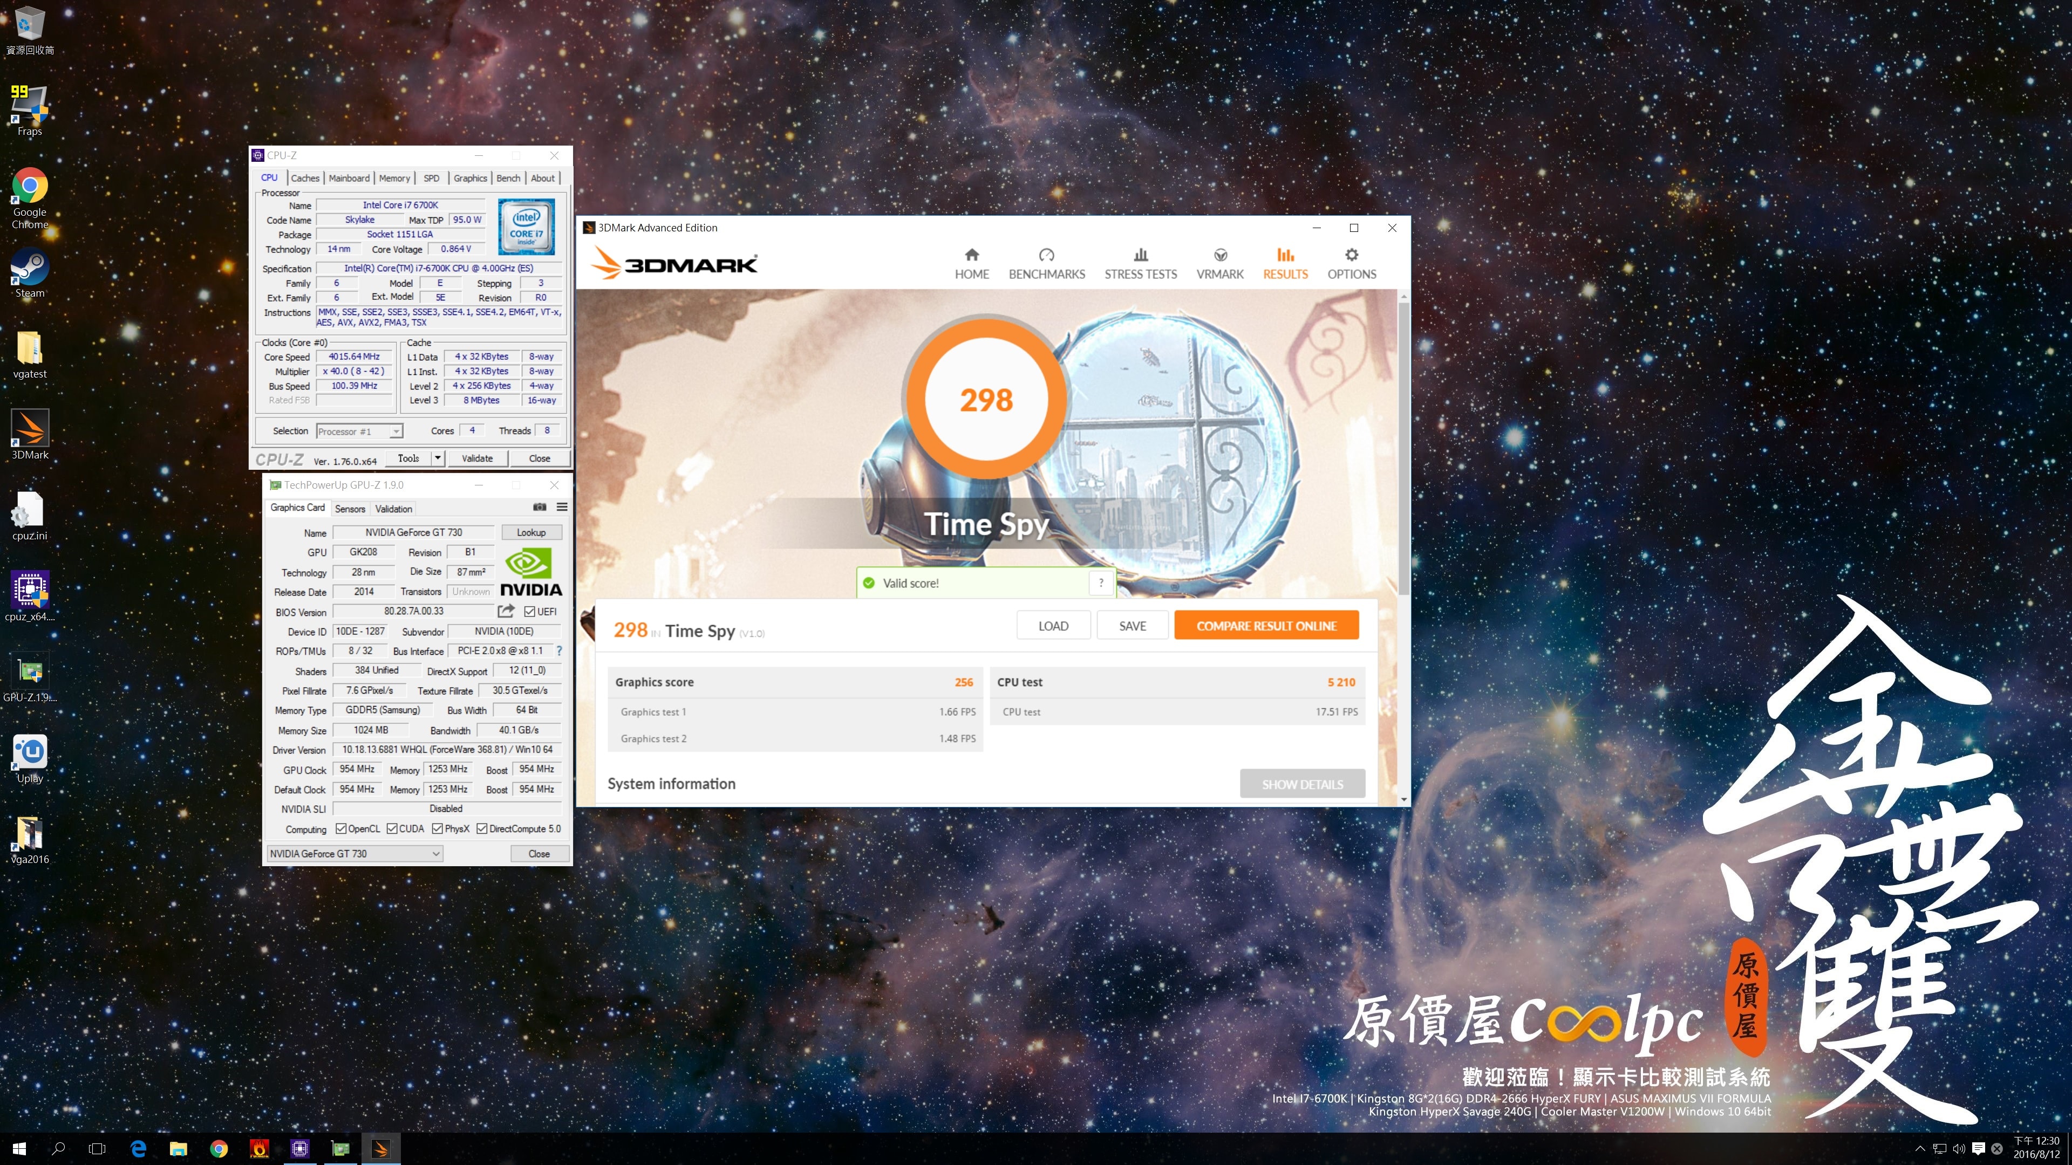Click the Intel Core i7 logo in CPU-Z
Viewport: 2072px width, 1165px height.
527,227
